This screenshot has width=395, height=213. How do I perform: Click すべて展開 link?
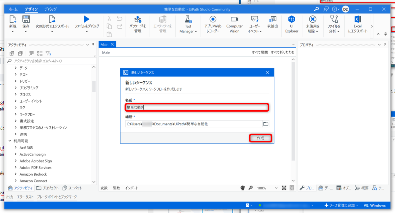point(260,53)
